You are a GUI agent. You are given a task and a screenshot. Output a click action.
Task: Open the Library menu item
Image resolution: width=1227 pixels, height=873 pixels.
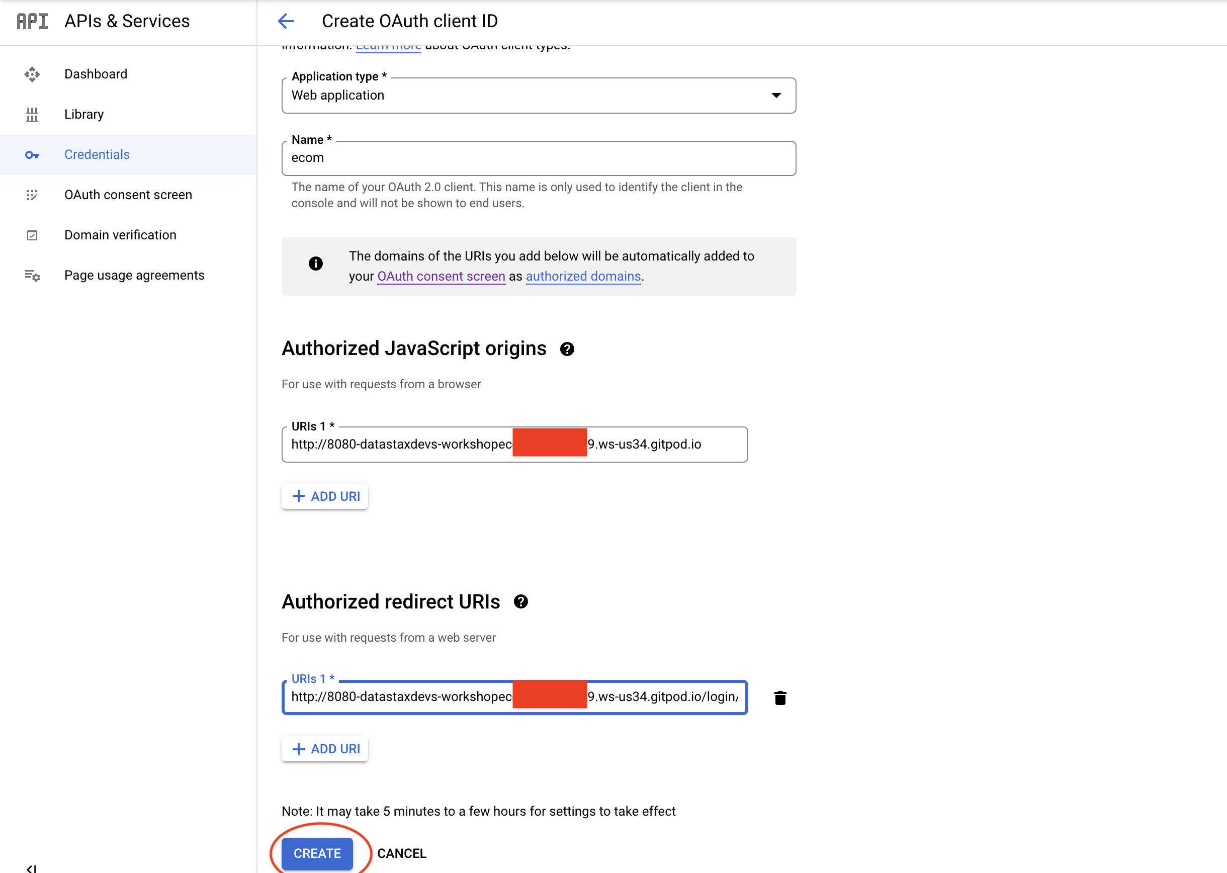click(x=84, y=115)
